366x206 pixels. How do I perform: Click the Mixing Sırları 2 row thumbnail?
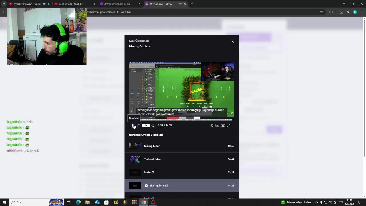(x=135, y=185)
